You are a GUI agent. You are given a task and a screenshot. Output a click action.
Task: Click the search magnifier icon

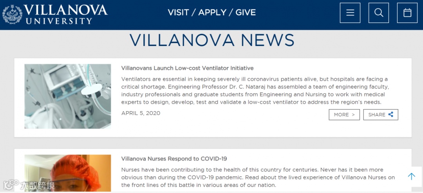coord(378,13)
